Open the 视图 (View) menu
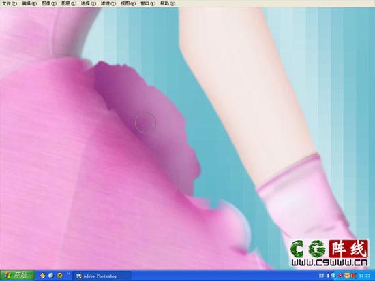The height and width of the screenshot is (281, 375). point(127,3)
